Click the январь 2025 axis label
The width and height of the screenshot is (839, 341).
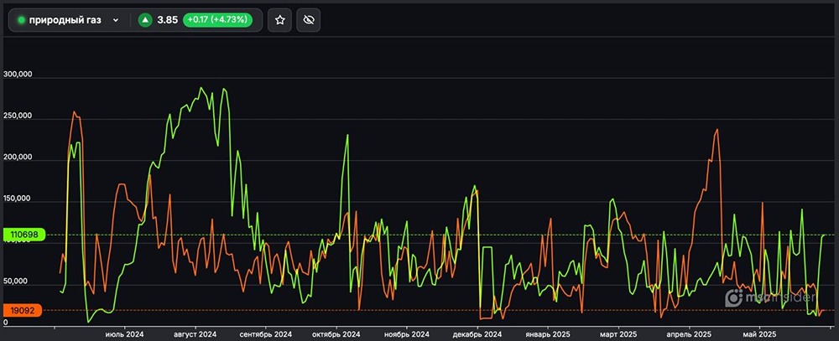pos(547,333)
